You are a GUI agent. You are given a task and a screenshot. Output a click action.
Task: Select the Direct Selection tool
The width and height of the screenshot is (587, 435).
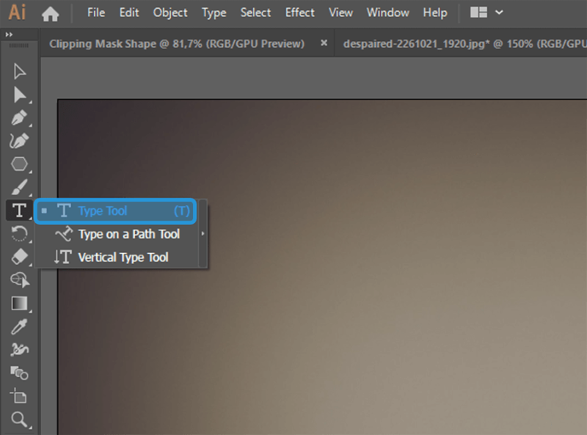click(x=19, y=95)
